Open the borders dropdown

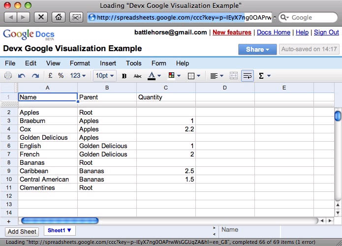pos(194,76)
